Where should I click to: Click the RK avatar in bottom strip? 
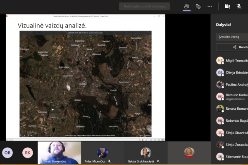pyautogui.click(x=28, y=153)
